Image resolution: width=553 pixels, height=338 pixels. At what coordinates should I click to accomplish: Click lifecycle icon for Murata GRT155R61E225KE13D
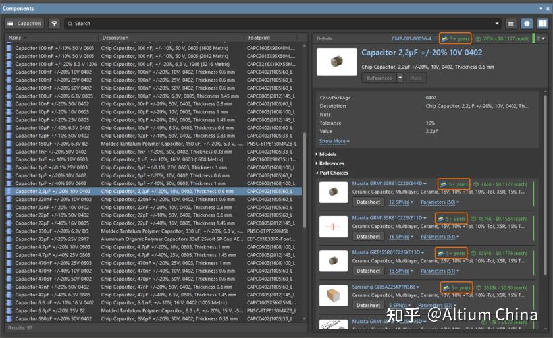pyautogui.click(x=440, y=253)
